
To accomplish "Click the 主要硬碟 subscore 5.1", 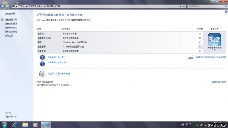I will click(x=200, y=51).
